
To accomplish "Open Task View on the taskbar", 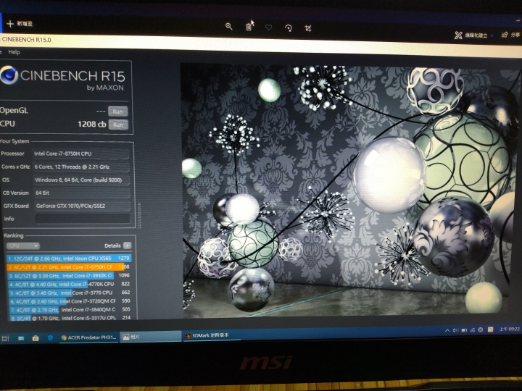I will [6, 338].
